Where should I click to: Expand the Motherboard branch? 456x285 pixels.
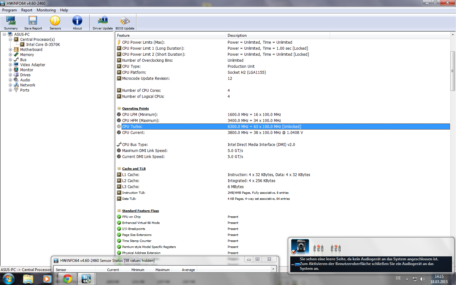tap(10, 50)
